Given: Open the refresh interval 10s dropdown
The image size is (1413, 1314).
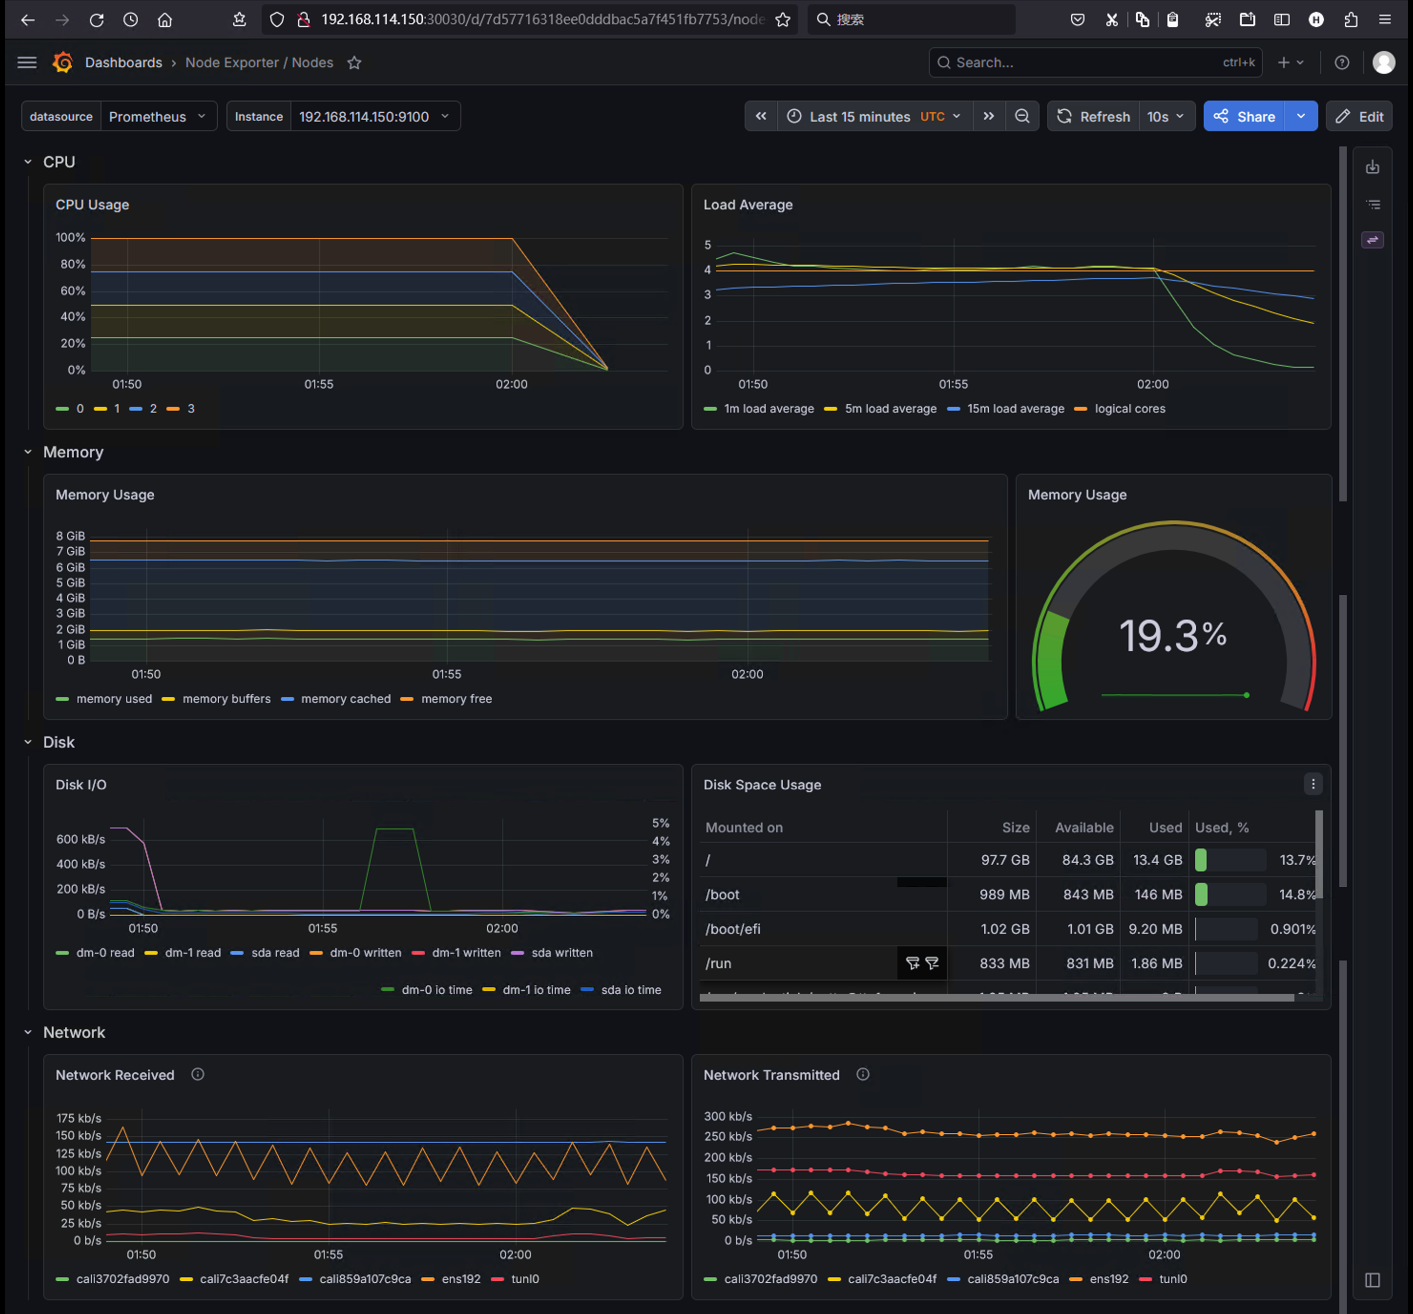Looking at the screenshot, I should 1165,117.
